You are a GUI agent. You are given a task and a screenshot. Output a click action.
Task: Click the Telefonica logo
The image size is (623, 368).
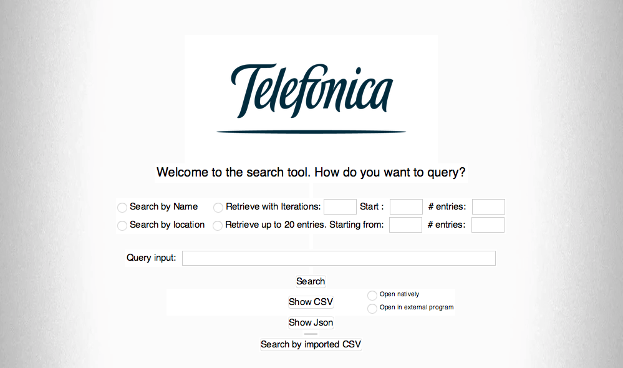311,94
